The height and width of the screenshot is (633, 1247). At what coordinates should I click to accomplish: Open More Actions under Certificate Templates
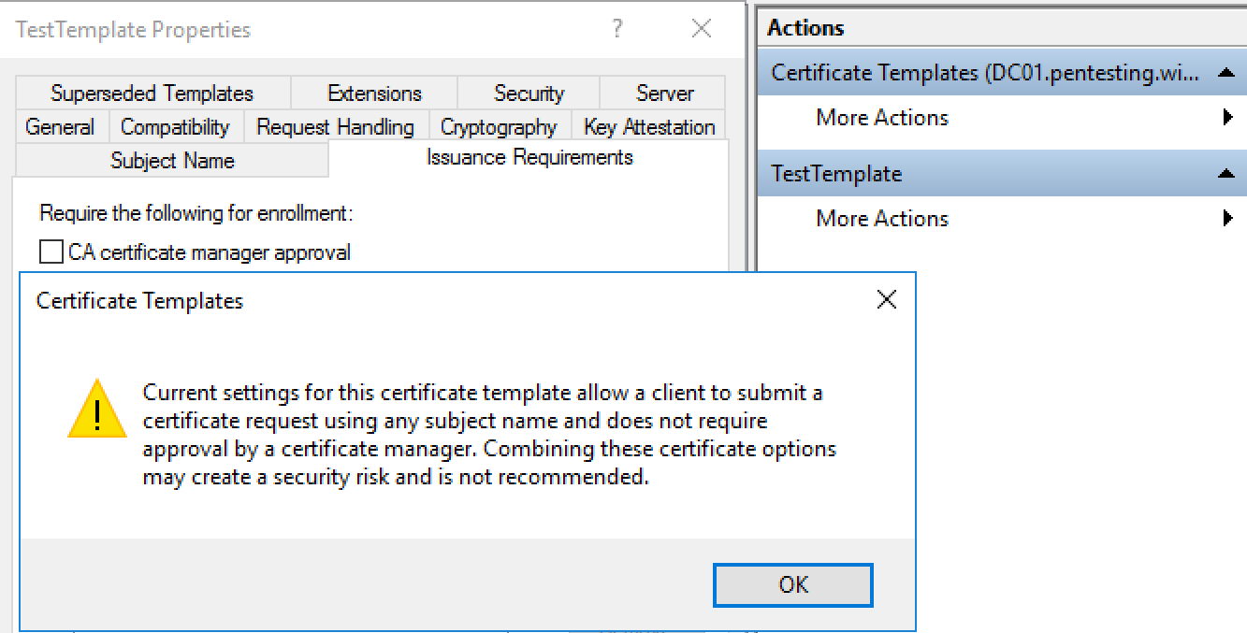[x=882, y=118]
